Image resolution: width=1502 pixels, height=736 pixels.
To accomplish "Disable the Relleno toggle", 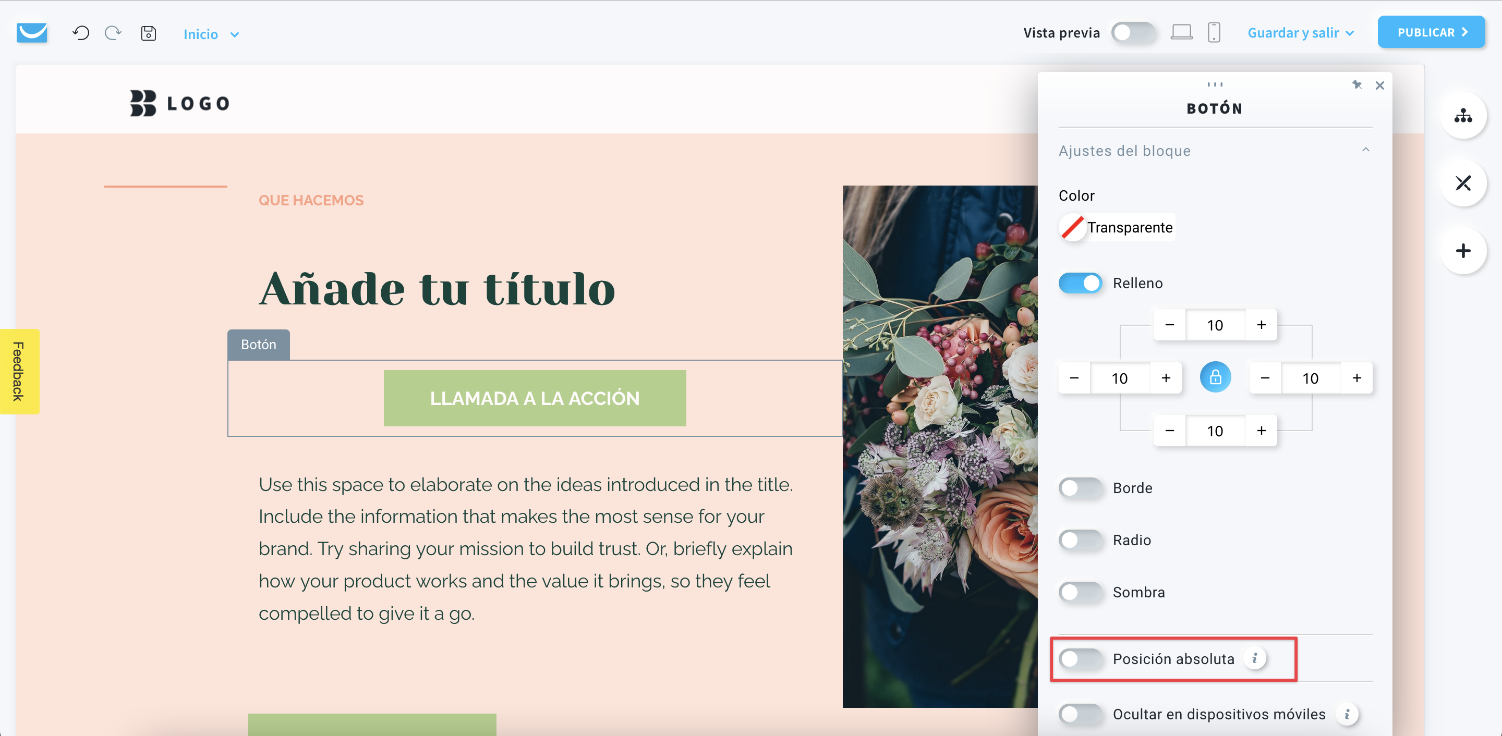I will tap(1080, 283).
